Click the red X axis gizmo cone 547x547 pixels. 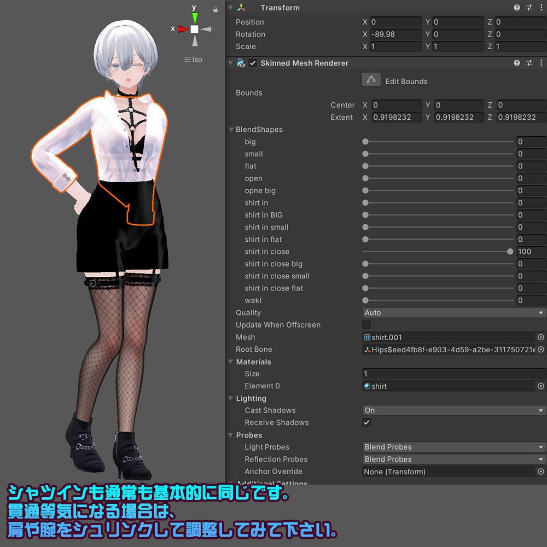183,29
